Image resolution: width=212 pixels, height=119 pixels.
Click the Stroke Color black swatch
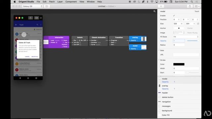(179, 64)
